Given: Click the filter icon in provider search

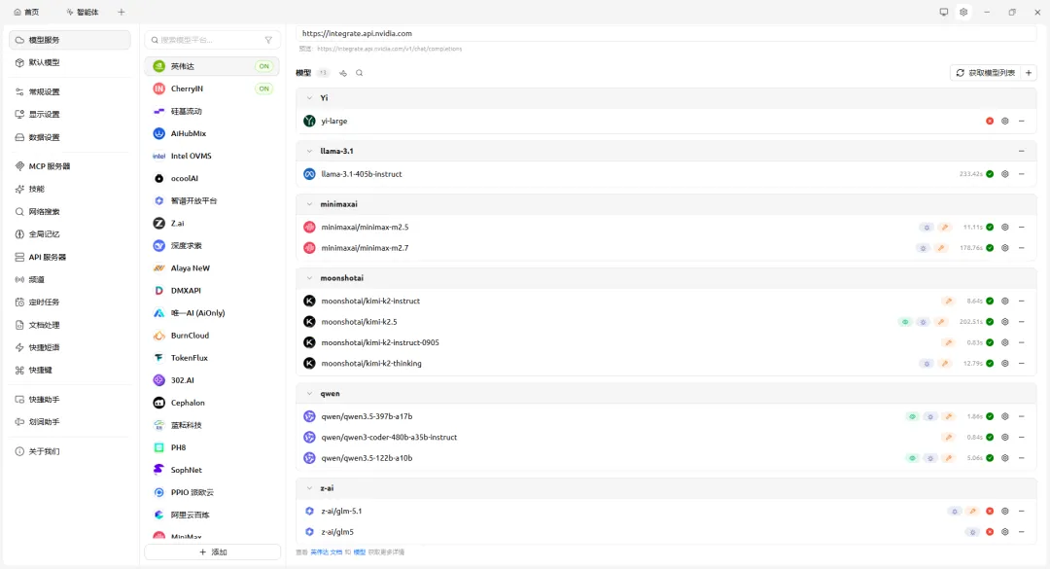Looking at the screenshot, I should coord(268,40).
